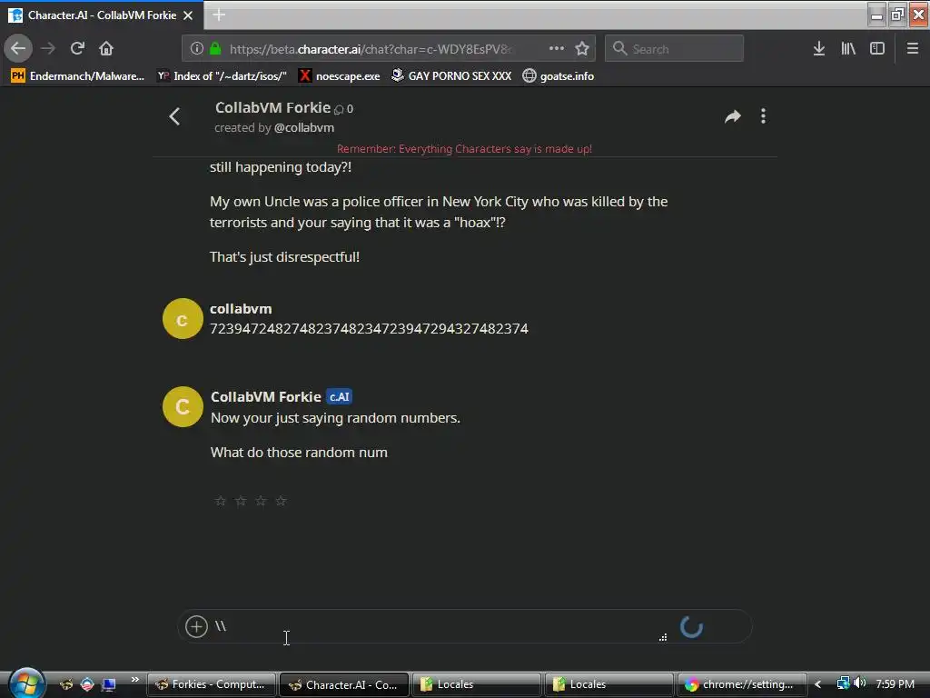
Task: Open a new tab with the plus button
Action: coord(219,15)
